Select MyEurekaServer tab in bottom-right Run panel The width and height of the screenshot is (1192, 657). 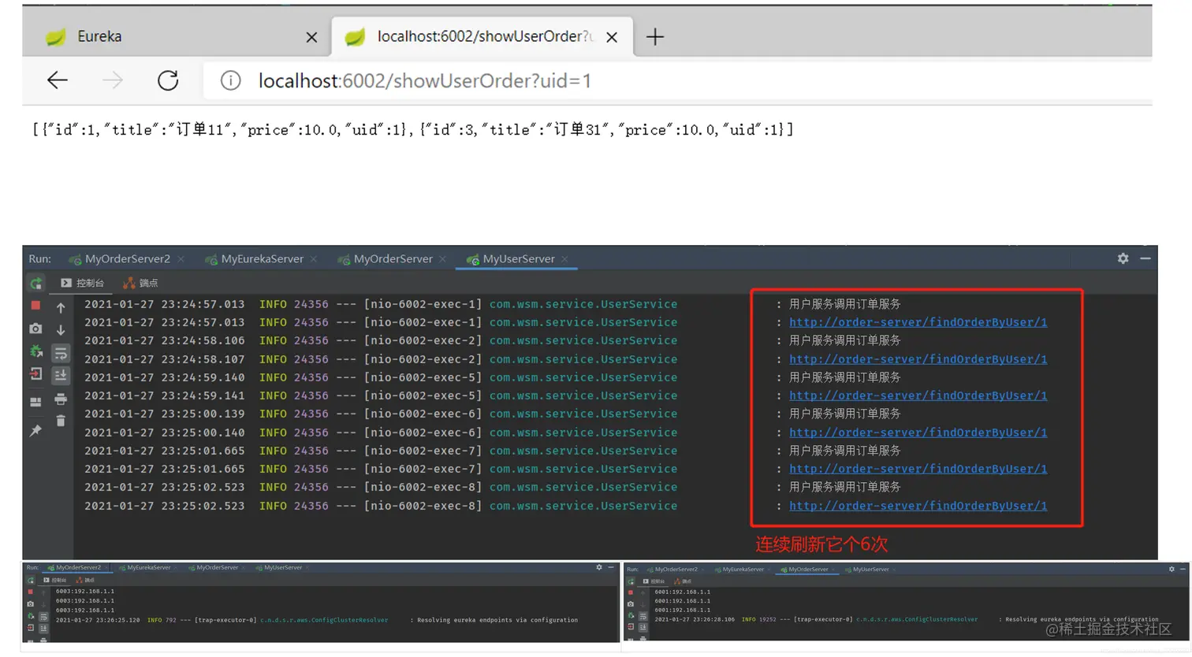(743, 569)
